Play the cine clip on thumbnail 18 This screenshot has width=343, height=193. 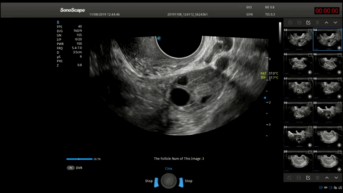339,96
